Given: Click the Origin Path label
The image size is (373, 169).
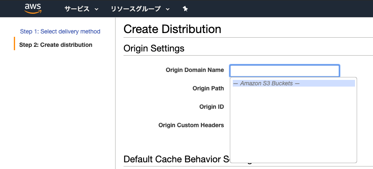Looking at the screenshot, I should [208, 88].
